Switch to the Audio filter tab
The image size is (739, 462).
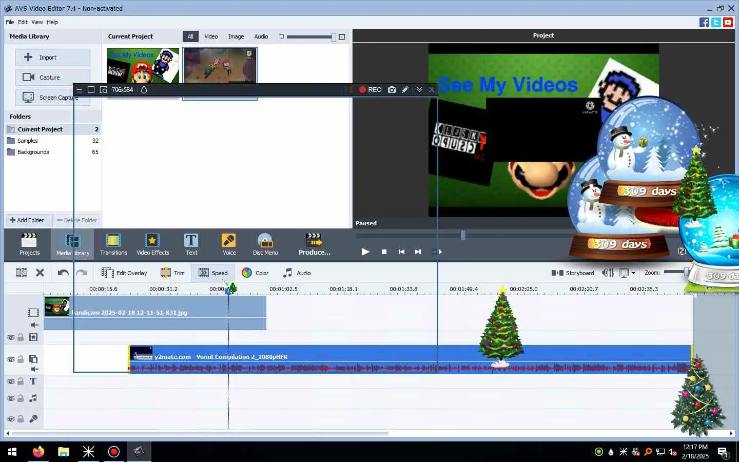point(261,36)
